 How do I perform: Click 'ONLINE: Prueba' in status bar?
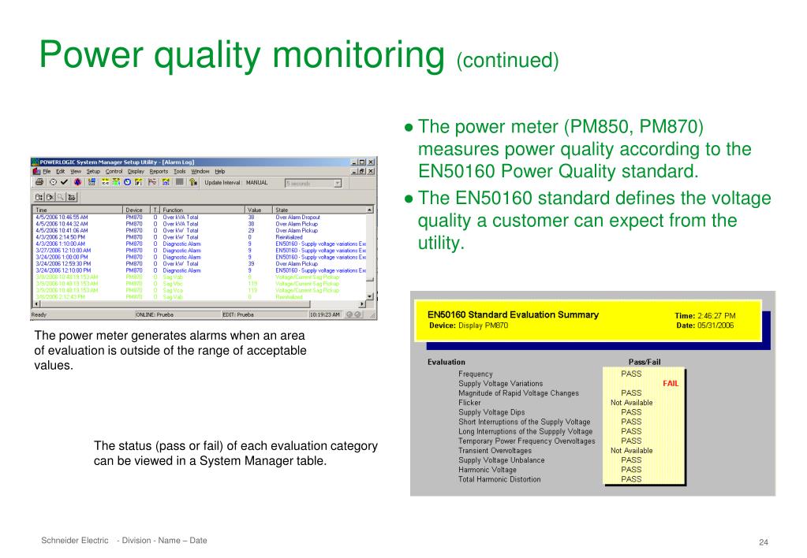pos(155,314)
